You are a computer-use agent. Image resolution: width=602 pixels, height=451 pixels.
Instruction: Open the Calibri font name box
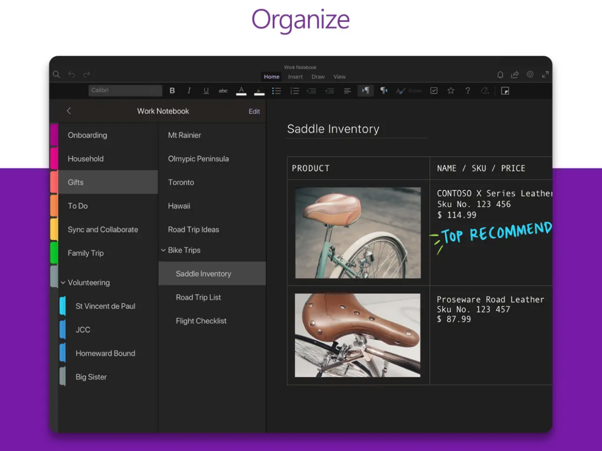[x=125, y=91]
